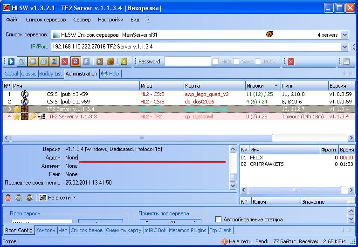Switch to the Чат tab

(x=63, y=230)
